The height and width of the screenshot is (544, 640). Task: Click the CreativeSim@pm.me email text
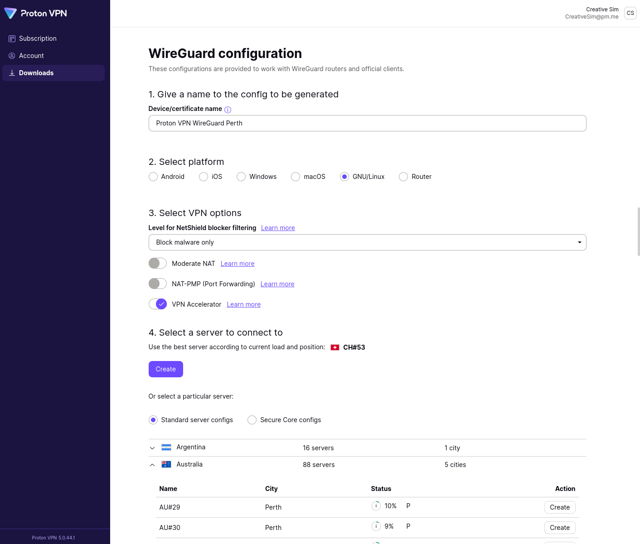592,17
